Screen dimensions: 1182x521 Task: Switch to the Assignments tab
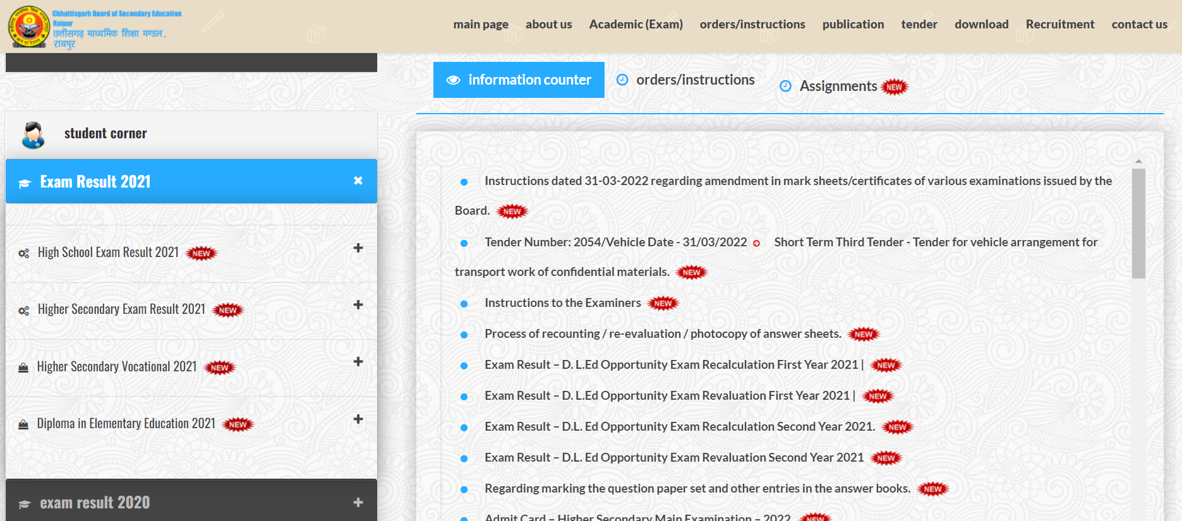click(x=838, y=87)
